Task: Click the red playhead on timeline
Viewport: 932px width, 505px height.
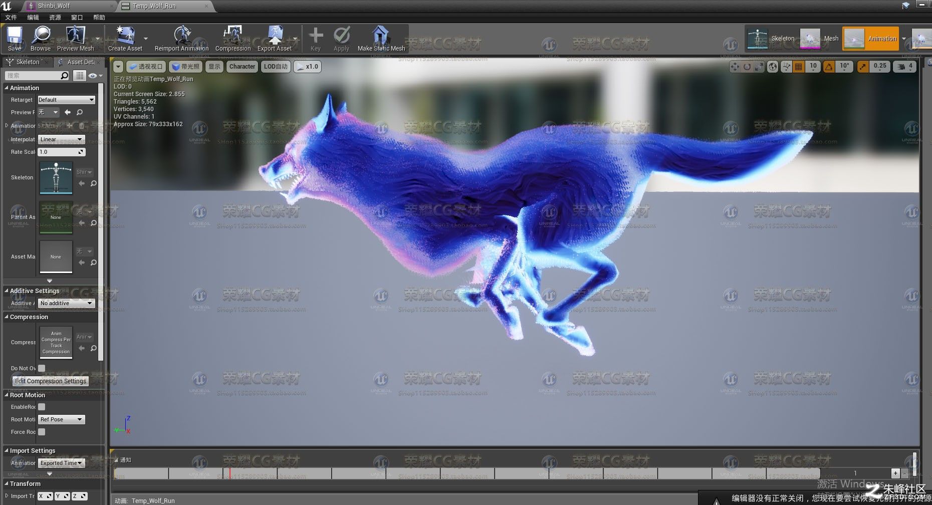Action: coord(230,473)
